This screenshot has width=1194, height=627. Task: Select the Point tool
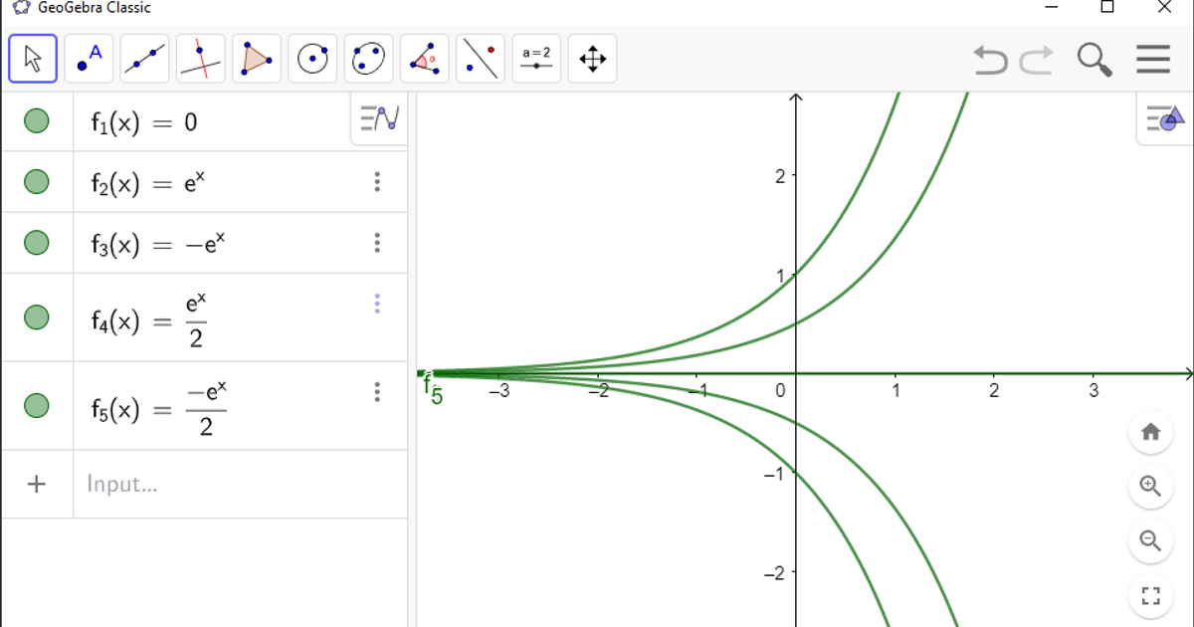pyautogui.click(x=88, y=59)
